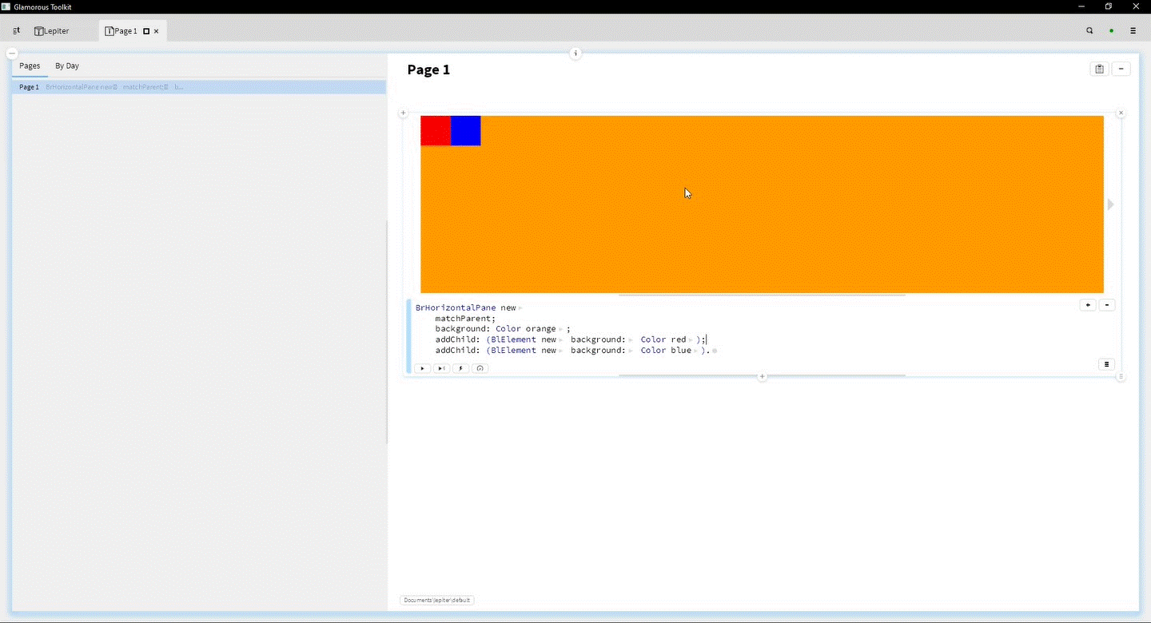
Task: Click the info circle above the page
Action: [x=575, y=54]
